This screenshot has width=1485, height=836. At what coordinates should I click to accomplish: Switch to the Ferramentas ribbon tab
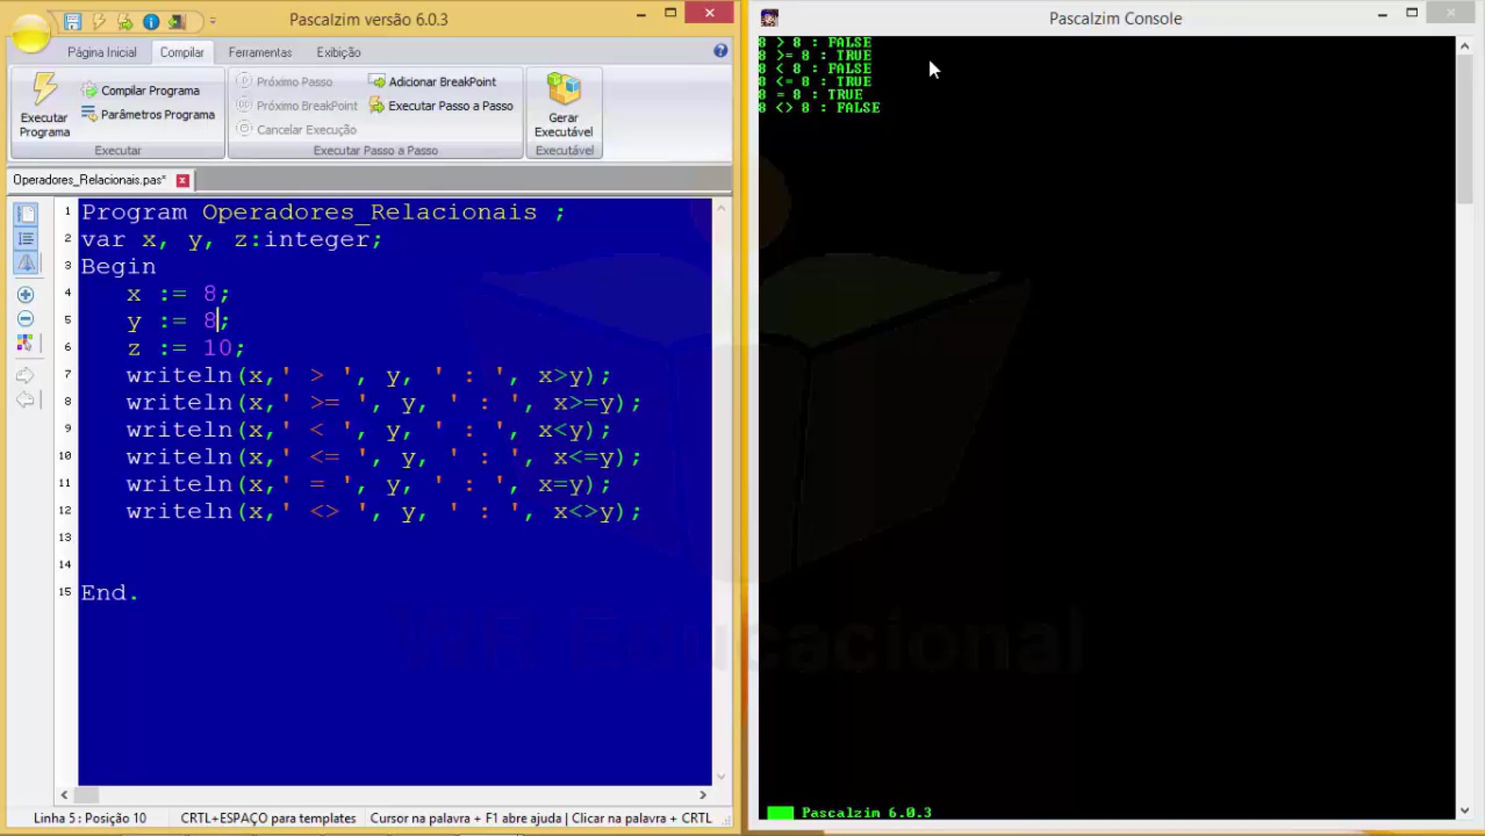(x=260, y=53)
